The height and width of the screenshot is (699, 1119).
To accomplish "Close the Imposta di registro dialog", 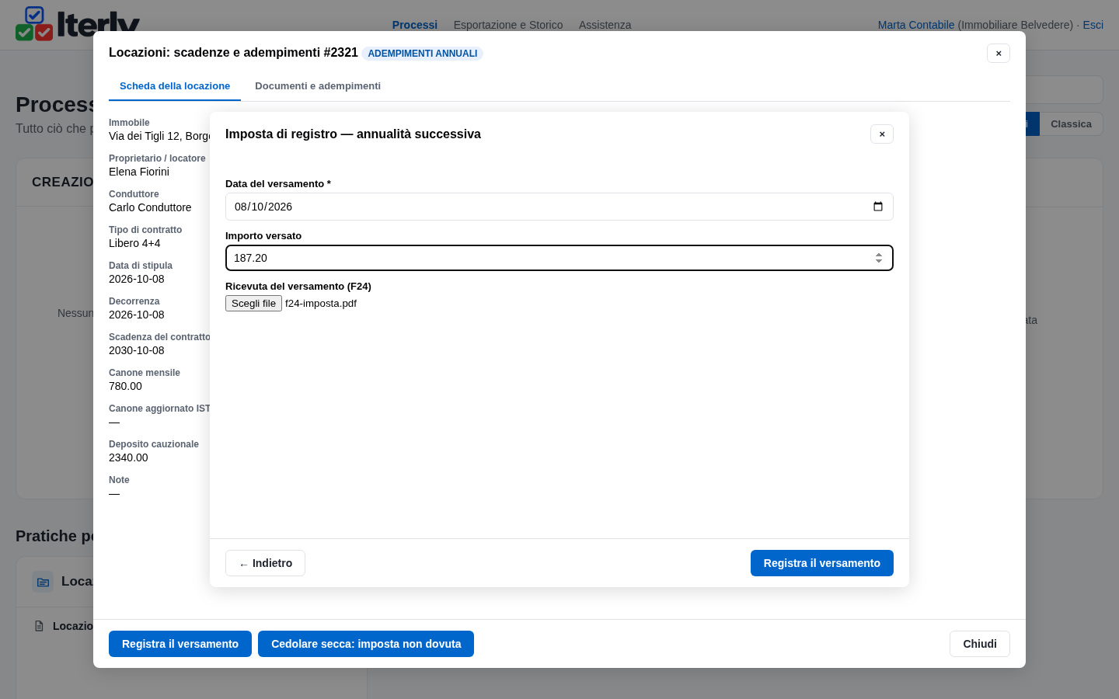I will tap(882, 134).
